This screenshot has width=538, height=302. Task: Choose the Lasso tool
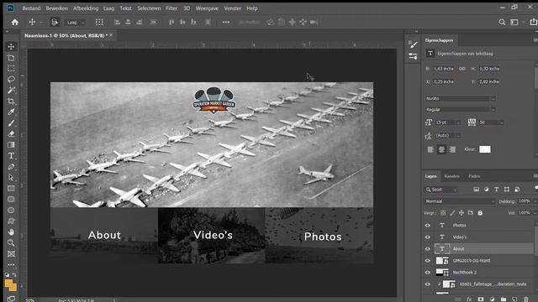(x=11, y=80)
